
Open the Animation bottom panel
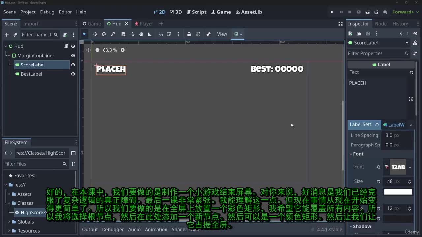coord(156,230)
